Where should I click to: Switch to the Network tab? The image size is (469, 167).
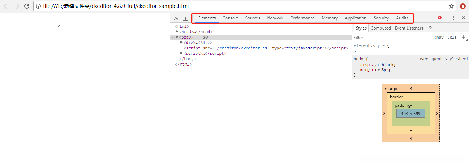(275, 18)
